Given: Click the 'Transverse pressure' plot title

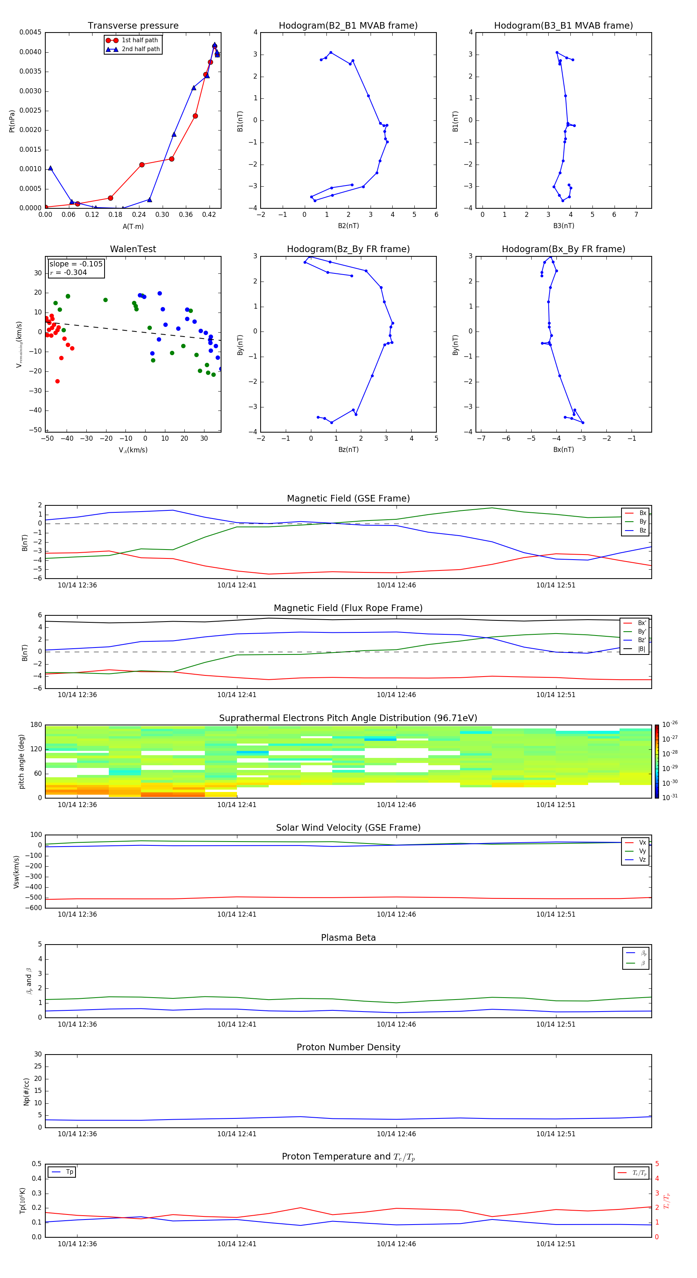Looking at the screenshot, I should tap(133, 25).
